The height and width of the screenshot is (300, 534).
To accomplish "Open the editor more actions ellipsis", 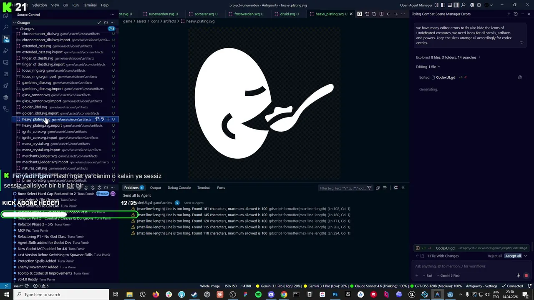I will (x=403, y=14).
